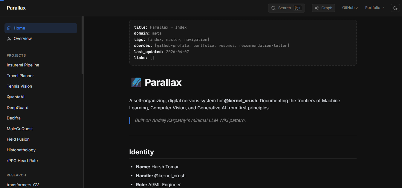
Task: Open DeepGuard project page
Action: tap(18, 108)
